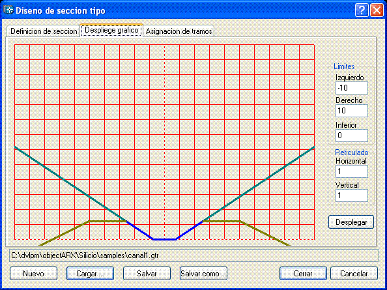Focus the Inferior limit field

(351, 136)
